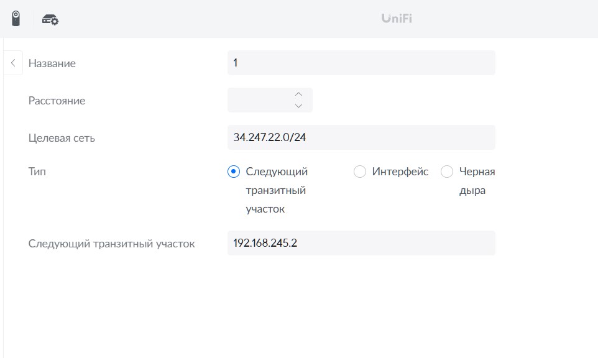
Task: Click the Название label text
Action: (52, 63)
